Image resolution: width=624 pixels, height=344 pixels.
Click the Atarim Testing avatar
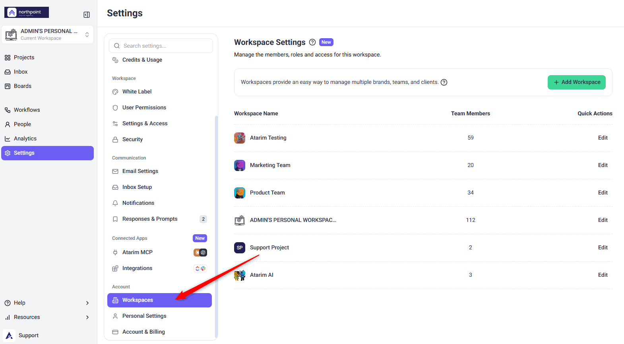pyautogui.click(x=240, y=138)
